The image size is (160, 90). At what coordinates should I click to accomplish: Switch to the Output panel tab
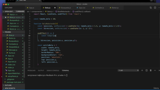tap(41, 70)
